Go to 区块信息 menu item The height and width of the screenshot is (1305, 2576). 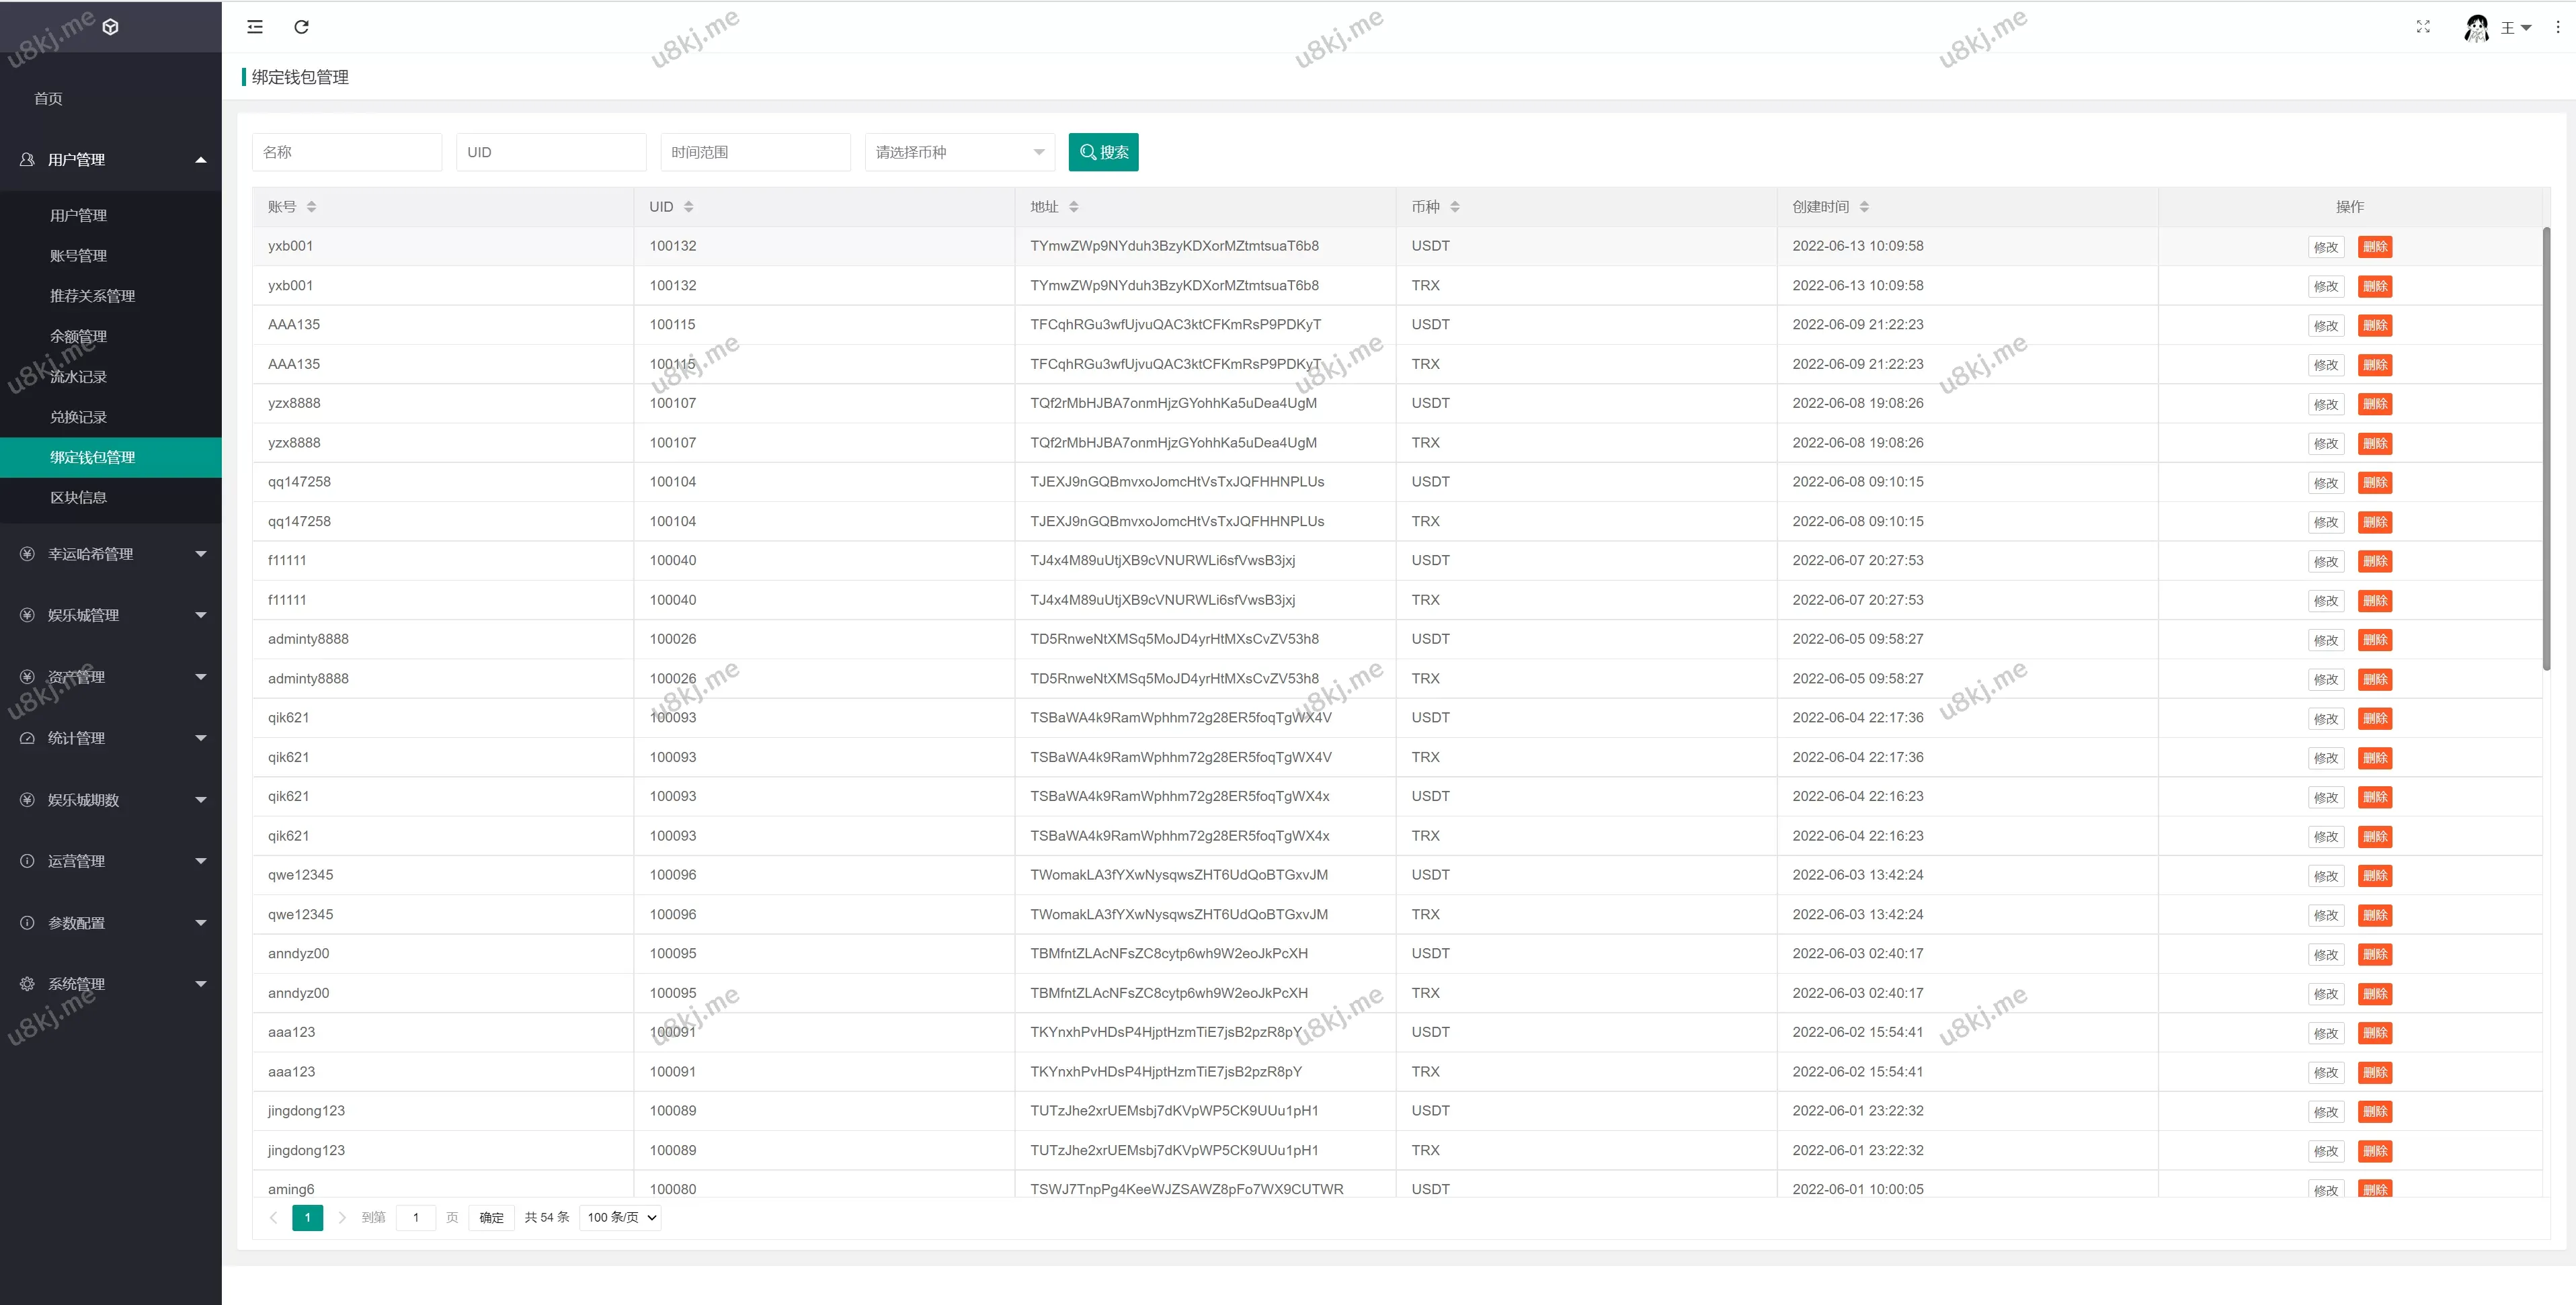coord(78,497)
